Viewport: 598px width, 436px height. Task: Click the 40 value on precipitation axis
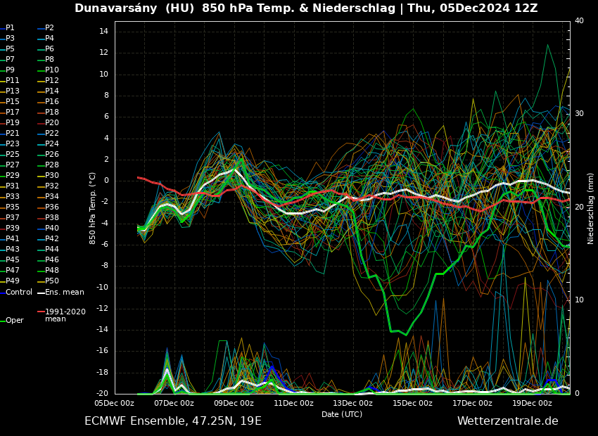click(579, 21)
